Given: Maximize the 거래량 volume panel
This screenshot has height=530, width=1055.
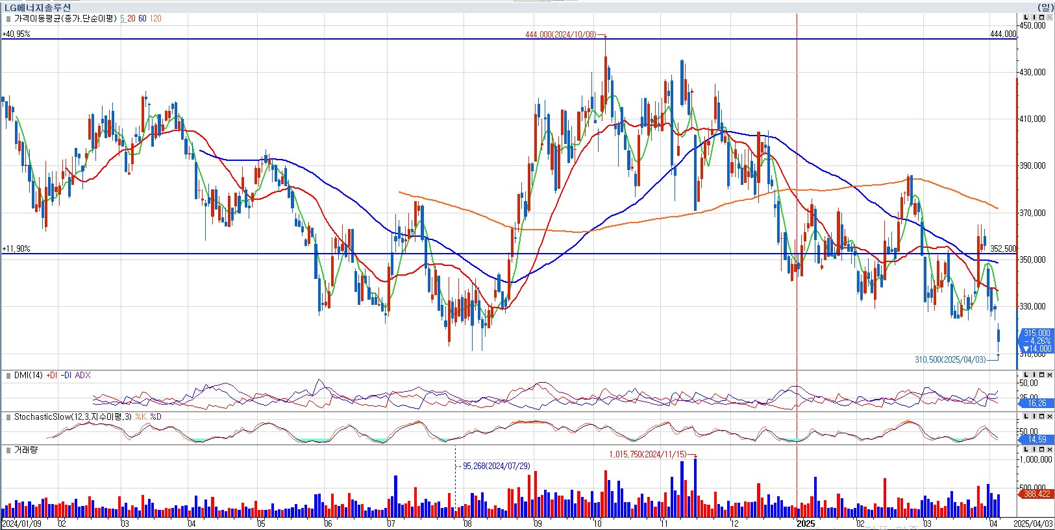Looking at the screenshot, I should click(x=1042, y=449).
